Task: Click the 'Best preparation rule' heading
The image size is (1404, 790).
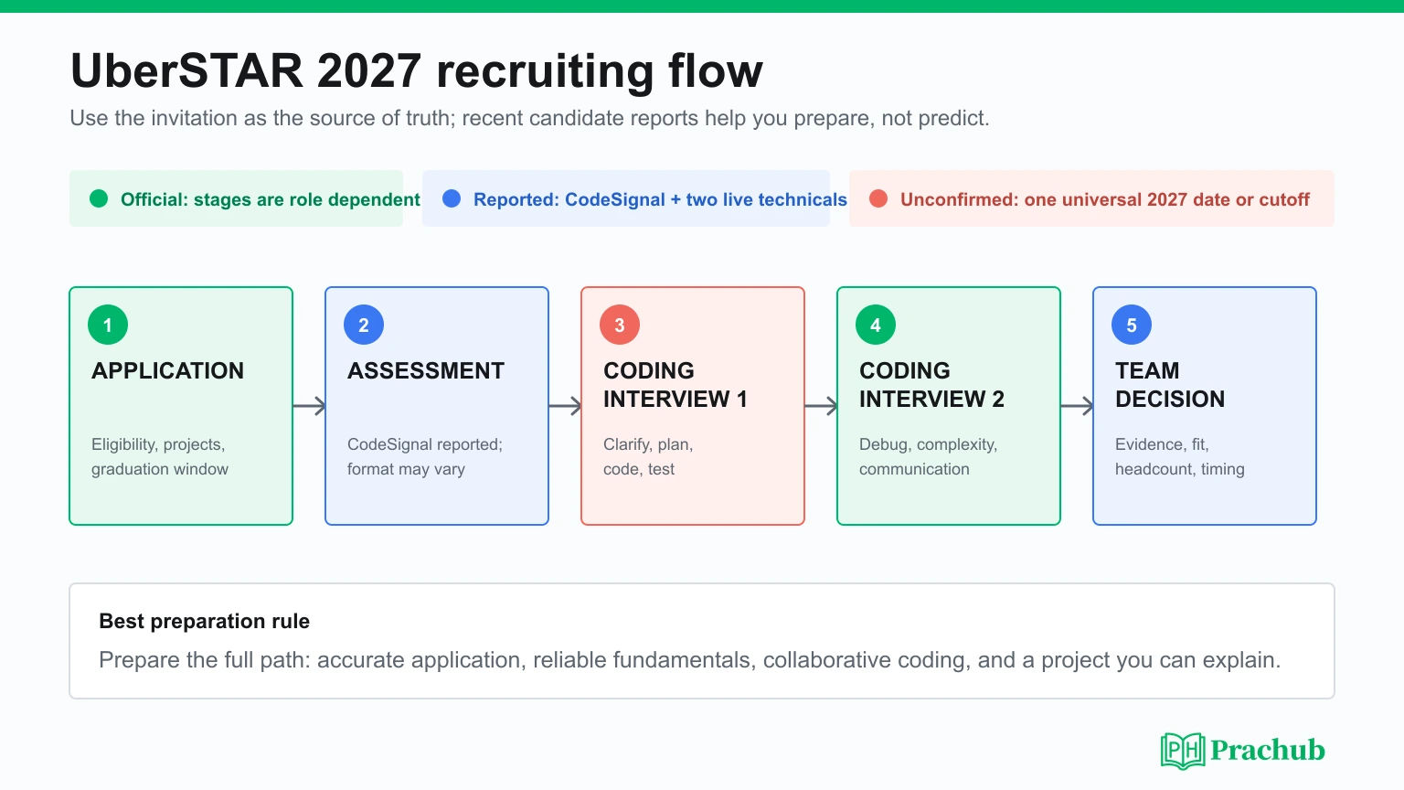Action: [204, 621]
